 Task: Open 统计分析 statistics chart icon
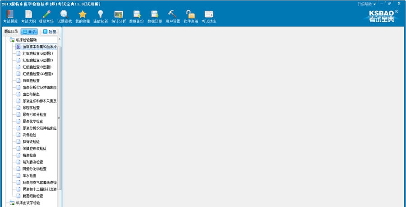(x=119, y=17)
